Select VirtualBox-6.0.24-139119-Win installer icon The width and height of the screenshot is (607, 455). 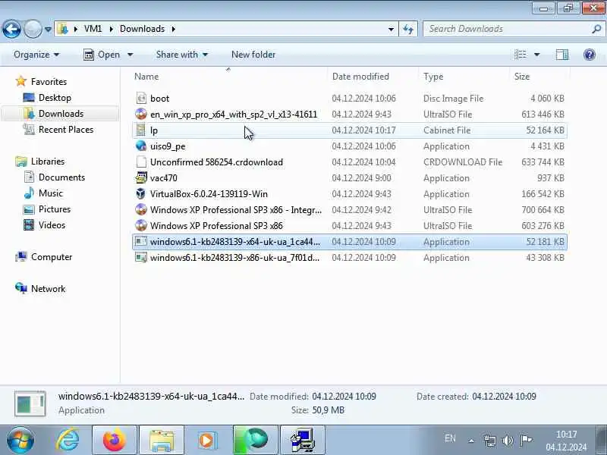click(x=141, y=194)
